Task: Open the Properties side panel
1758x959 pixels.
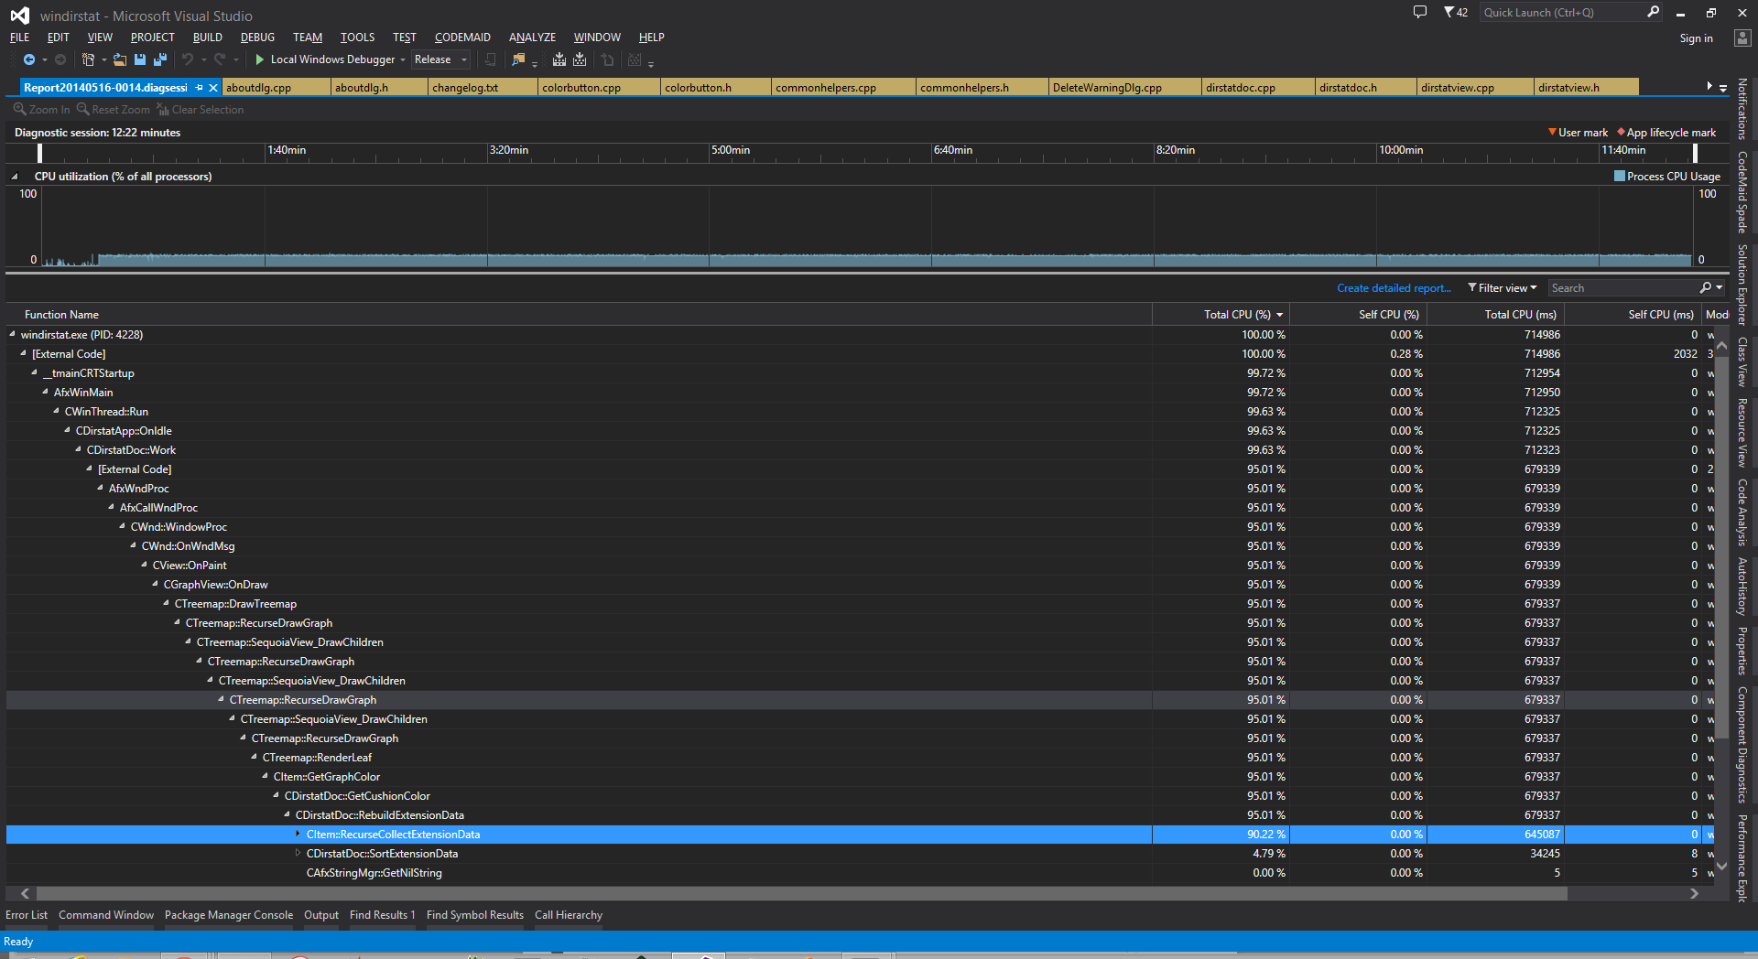Action: (1742, 651)
